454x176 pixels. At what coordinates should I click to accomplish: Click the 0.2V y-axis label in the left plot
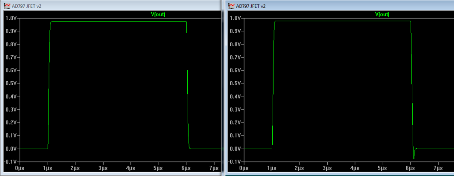pyautogui.click(x=11, y=122)
